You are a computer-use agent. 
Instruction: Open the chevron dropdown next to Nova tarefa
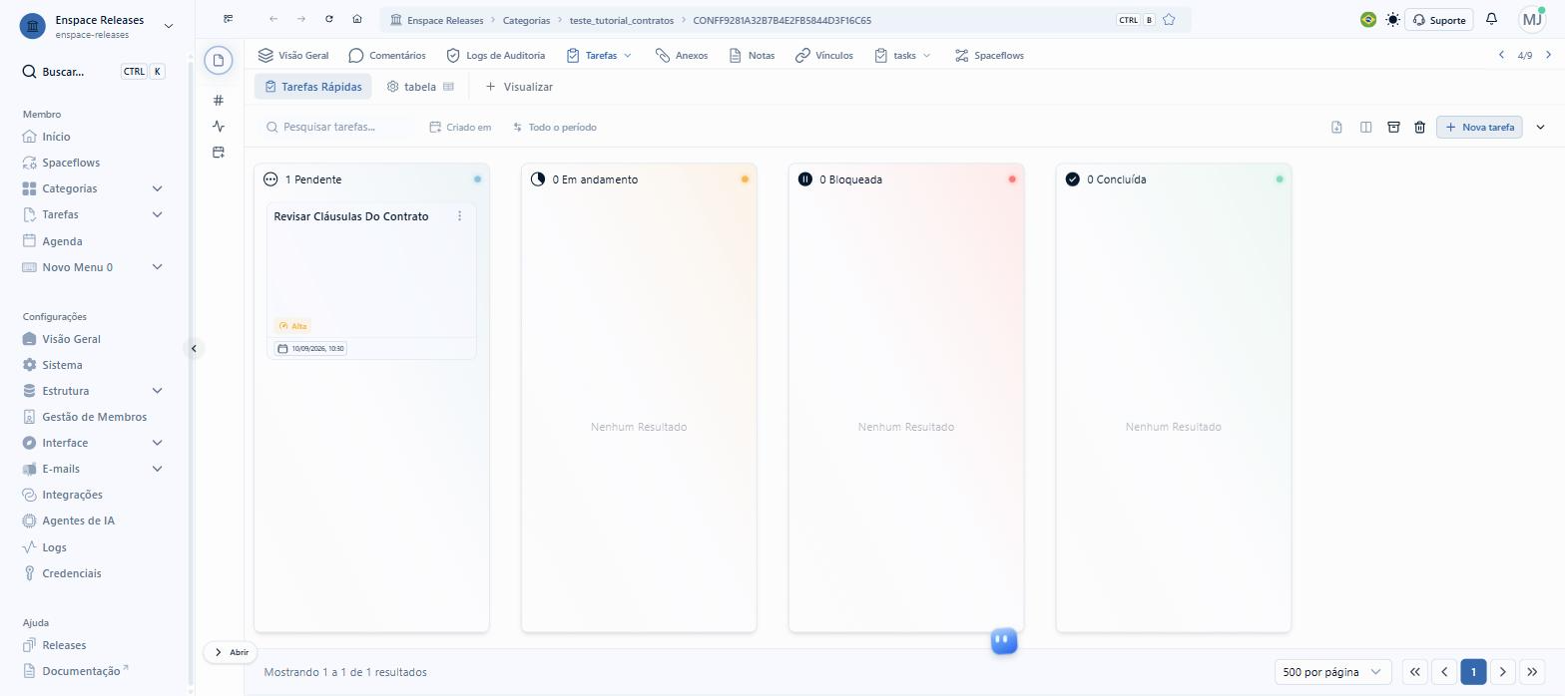(x=1540, y=127)
